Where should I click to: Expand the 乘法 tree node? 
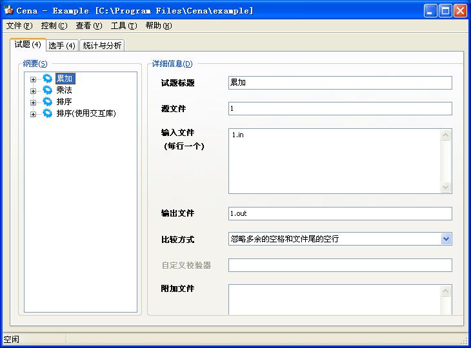tap(33, 91)
